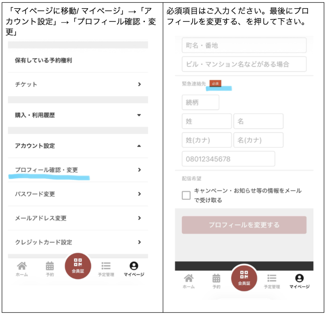326x316 pixels.
Task: Tap the ホーム icon in the right screen
Action: pyautogui.click(x=188, y=281)
